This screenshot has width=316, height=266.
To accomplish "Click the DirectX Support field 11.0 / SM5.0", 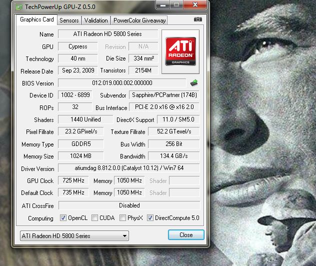I will 178,119.
